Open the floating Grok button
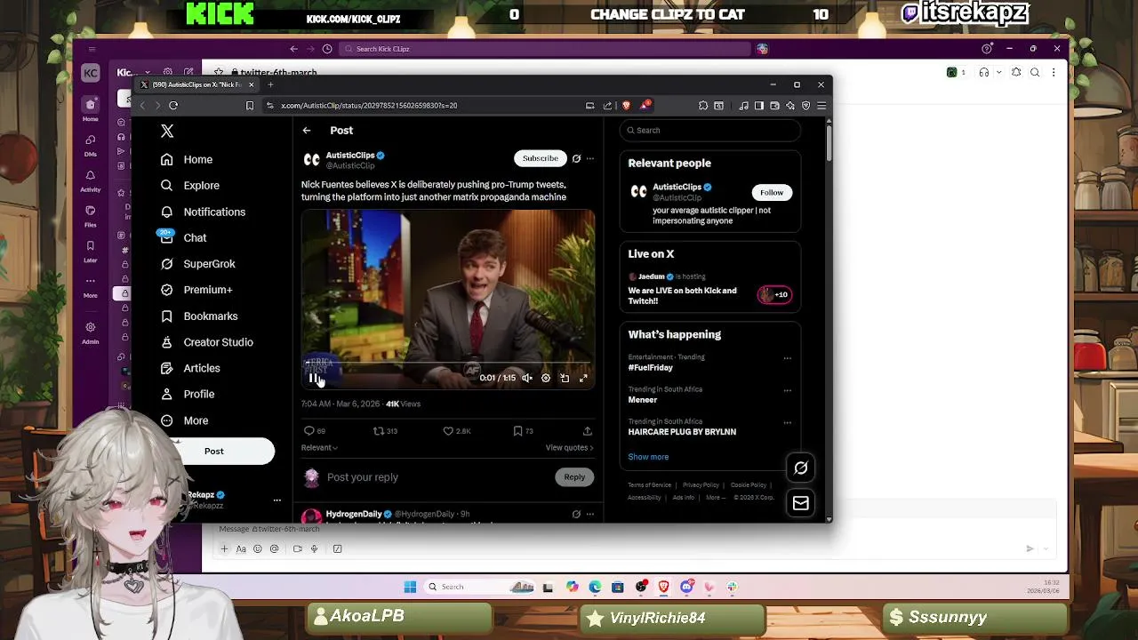Viewport: 1138px width, 640px height. (x=801, y=468)
